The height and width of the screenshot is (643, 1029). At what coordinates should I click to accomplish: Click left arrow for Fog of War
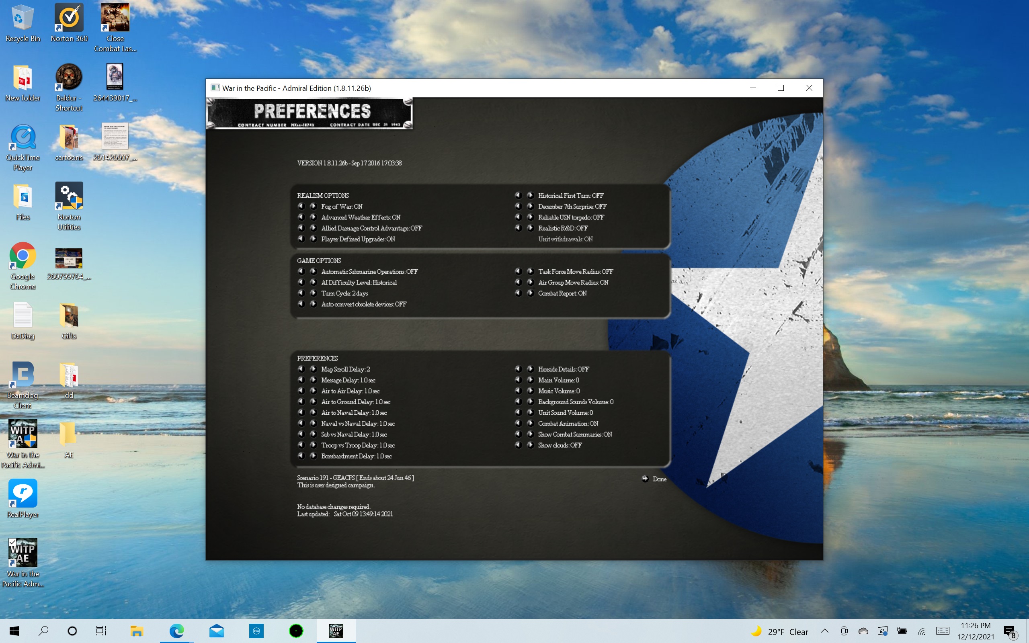coord(301,206)
